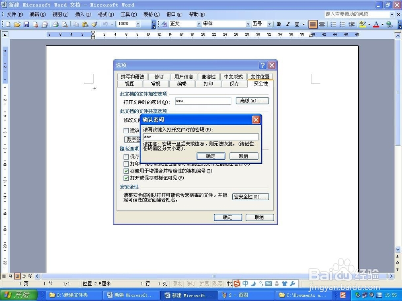
Task: Click the Justify alignment icon
Action: coord(312,24)
